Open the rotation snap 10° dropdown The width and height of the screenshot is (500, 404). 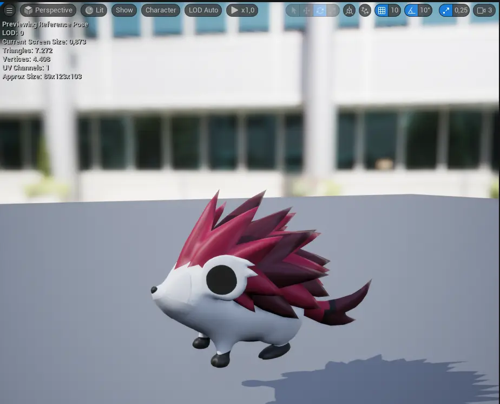[425, 10]
